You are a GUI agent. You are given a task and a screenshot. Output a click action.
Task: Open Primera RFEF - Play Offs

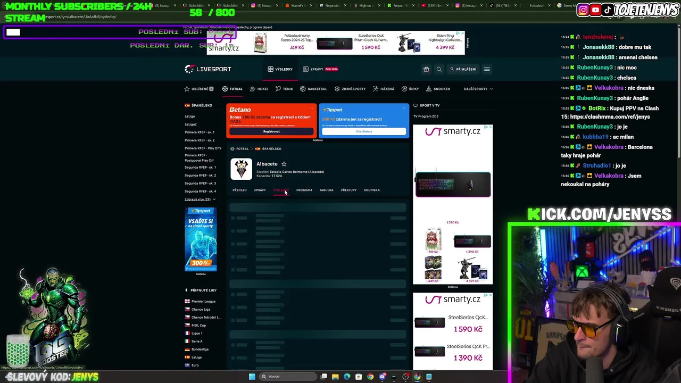(x=203, y=148)
